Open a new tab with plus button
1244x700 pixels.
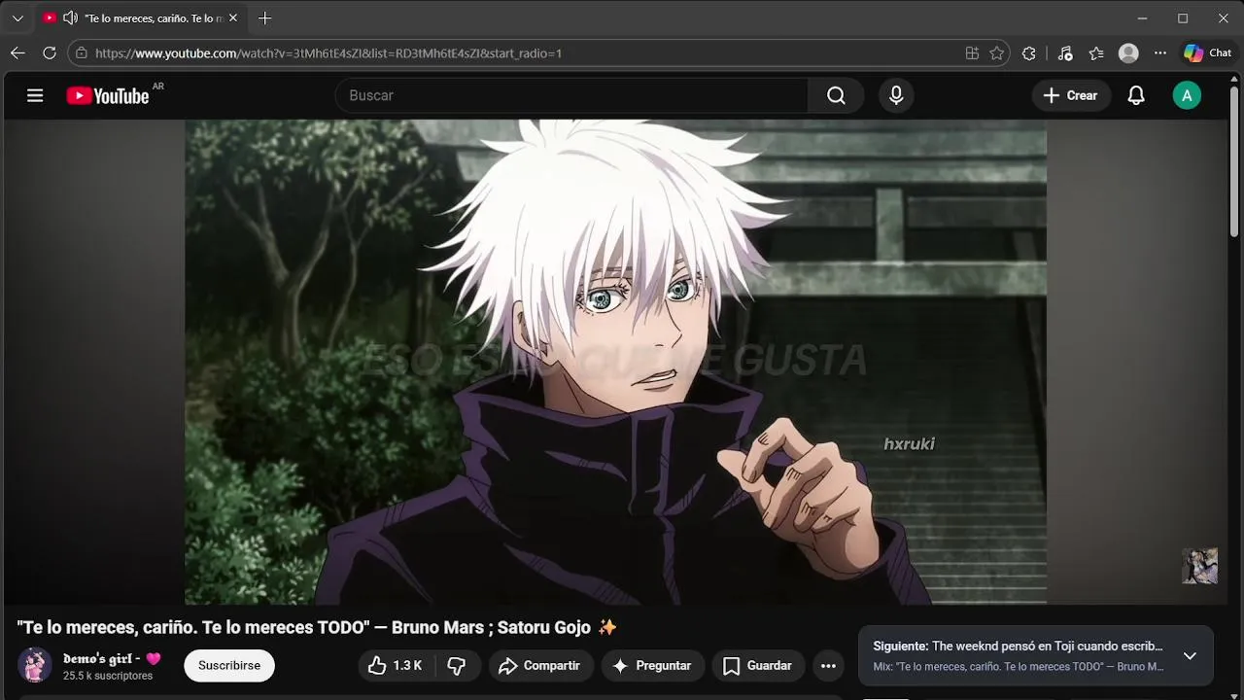(x=264, y=17)
